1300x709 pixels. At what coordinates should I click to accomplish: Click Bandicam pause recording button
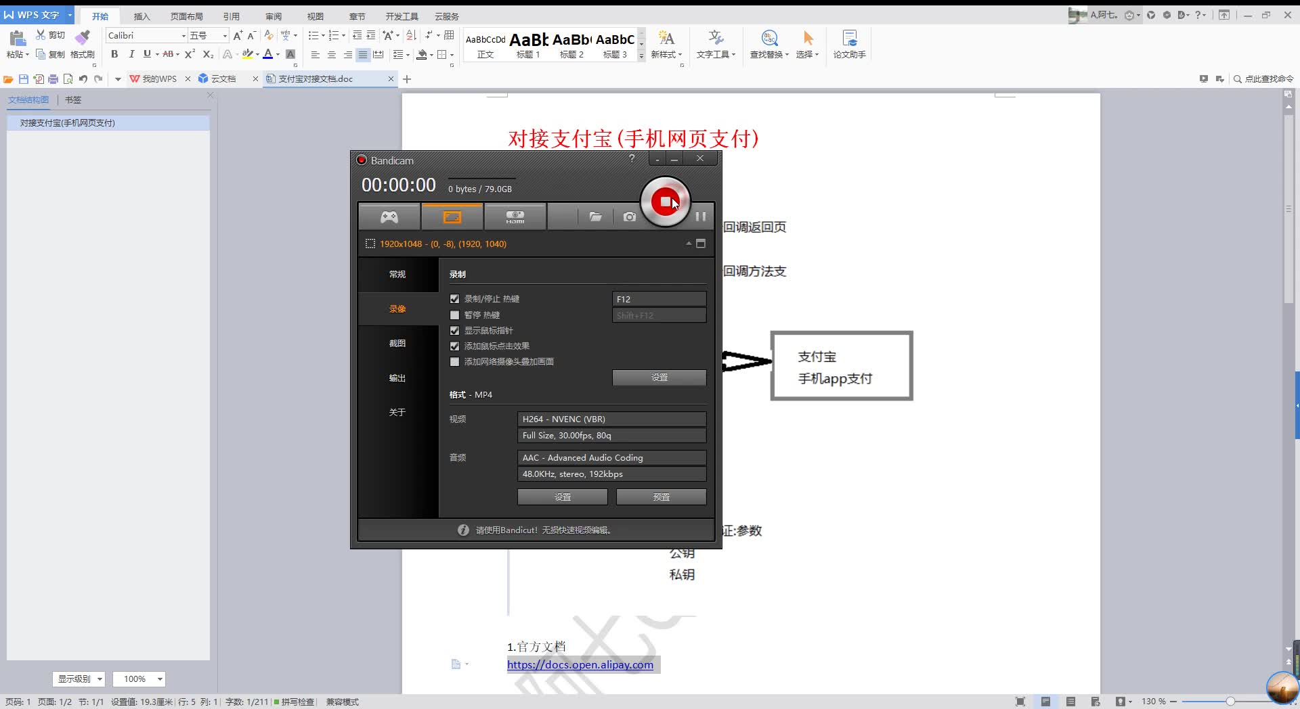[x=701, y=216]
